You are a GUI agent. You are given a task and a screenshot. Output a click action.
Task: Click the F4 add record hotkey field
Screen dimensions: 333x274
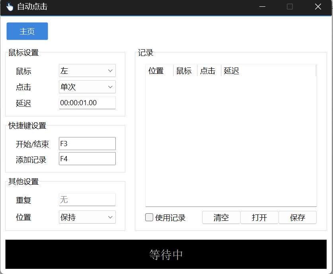pyautogui.click(x=87, y=158)
